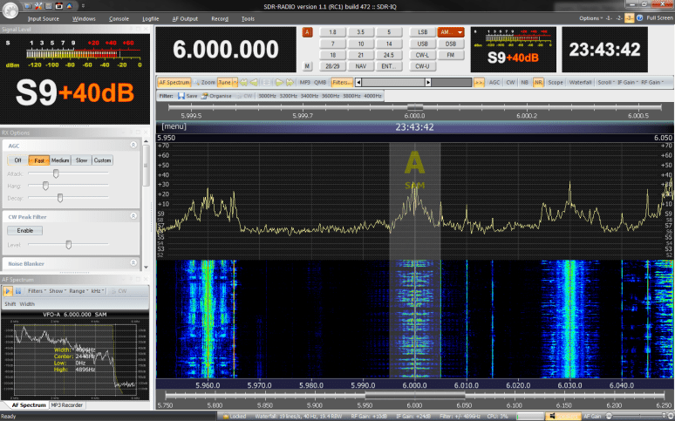Toggle the NR noise reduction button

[538, 82]
